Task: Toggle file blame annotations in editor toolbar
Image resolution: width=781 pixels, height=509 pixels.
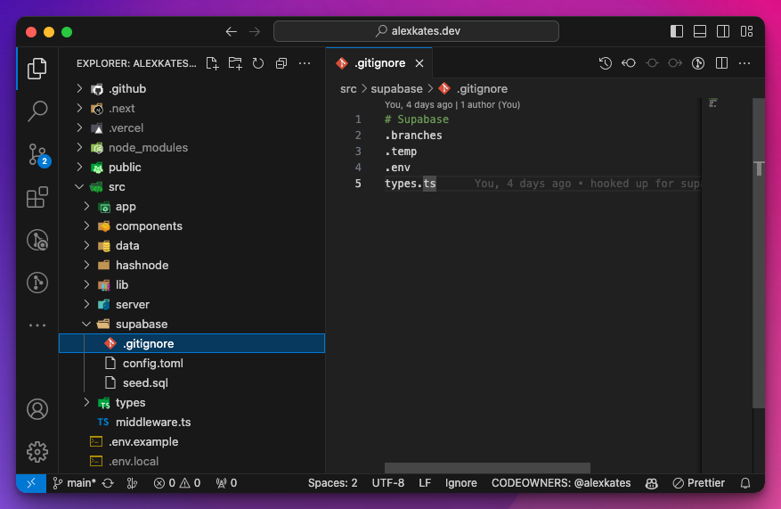Action: click(x=698, y=63)
